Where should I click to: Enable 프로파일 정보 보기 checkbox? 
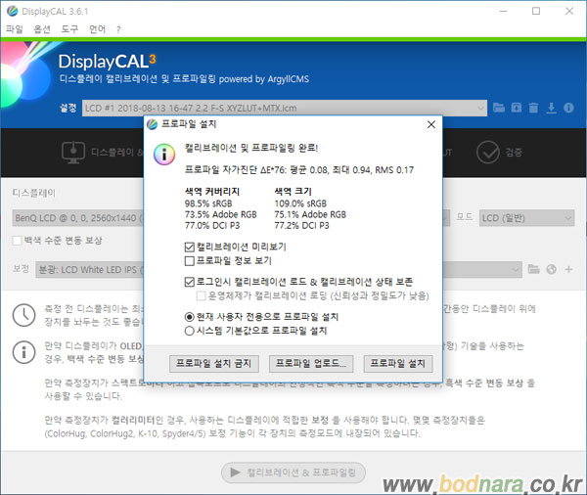click(x=190, y=261)
